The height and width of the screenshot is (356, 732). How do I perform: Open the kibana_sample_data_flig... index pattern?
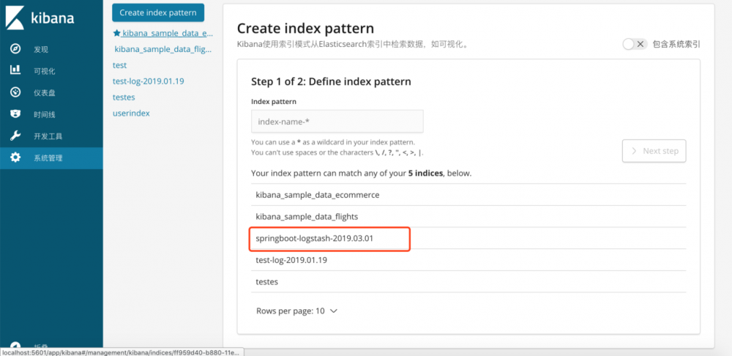[163, 49]
